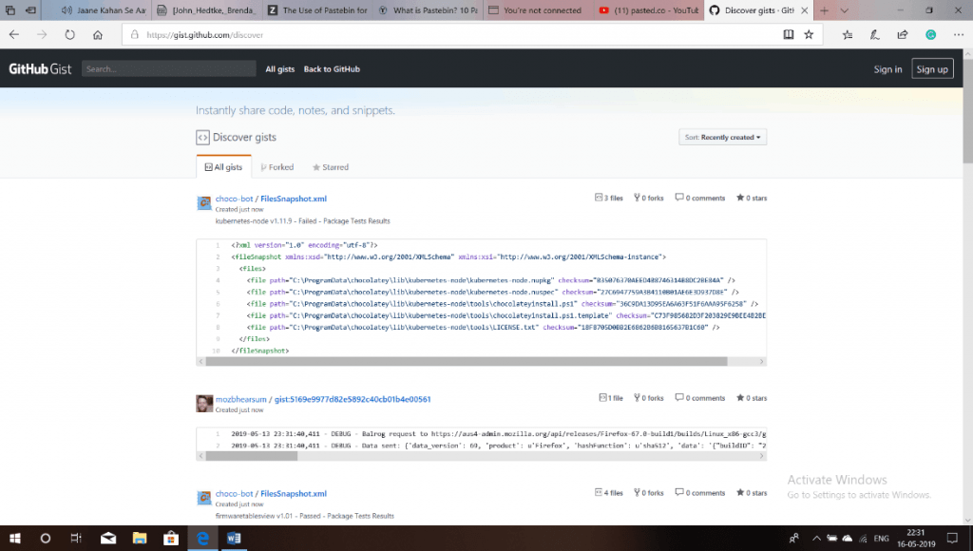Open the Edge Settings and more menu
This screenshot has width=973, height=551.
coord(961,32)
